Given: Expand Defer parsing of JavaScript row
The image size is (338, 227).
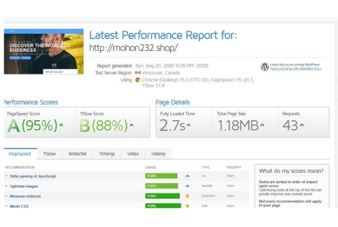Looking at the screenshot, I should (6, 176).
